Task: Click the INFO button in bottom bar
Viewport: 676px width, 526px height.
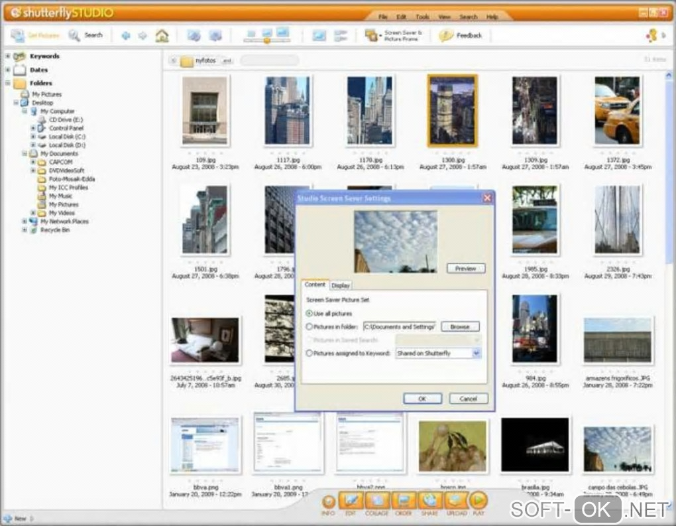Action: 328,501
